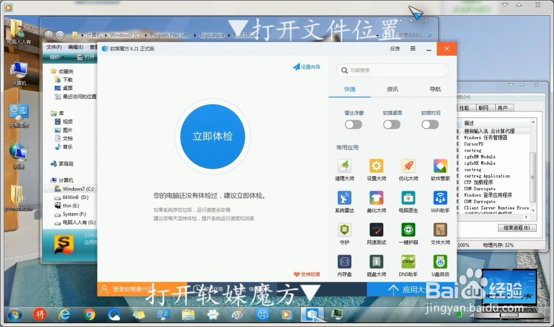
Task: Click 结束进程 in Task Manager
Action: pyautogui.click(x=517, y=228)
